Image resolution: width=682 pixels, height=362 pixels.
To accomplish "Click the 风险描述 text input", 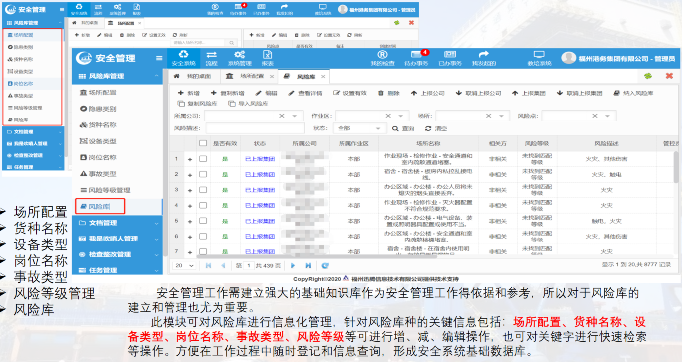I will (255, 128).
